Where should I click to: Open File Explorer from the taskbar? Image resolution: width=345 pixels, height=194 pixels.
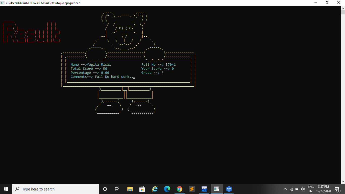130,189
